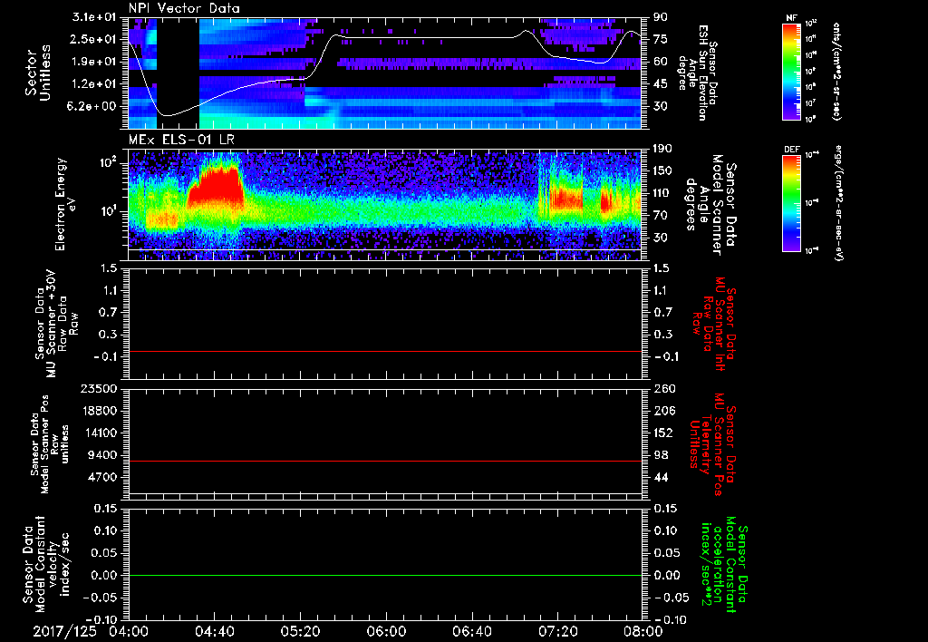
Task: Click the "2017/125" date label
Action: (64, 631)
